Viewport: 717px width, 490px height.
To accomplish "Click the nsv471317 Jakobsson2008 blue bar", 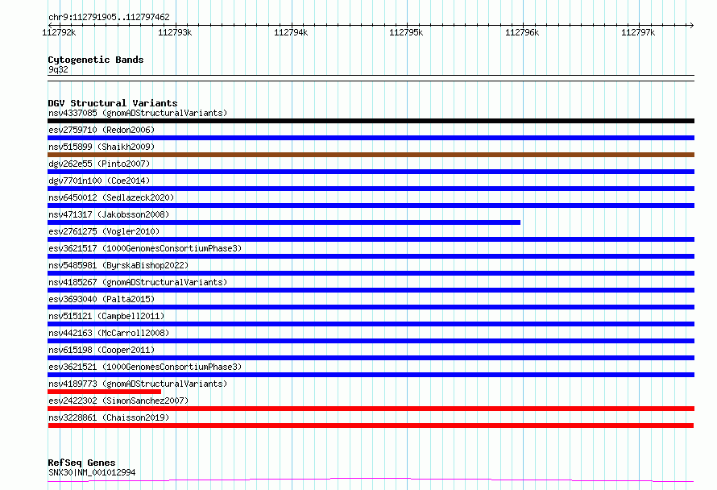I will (x=284, y=222).
